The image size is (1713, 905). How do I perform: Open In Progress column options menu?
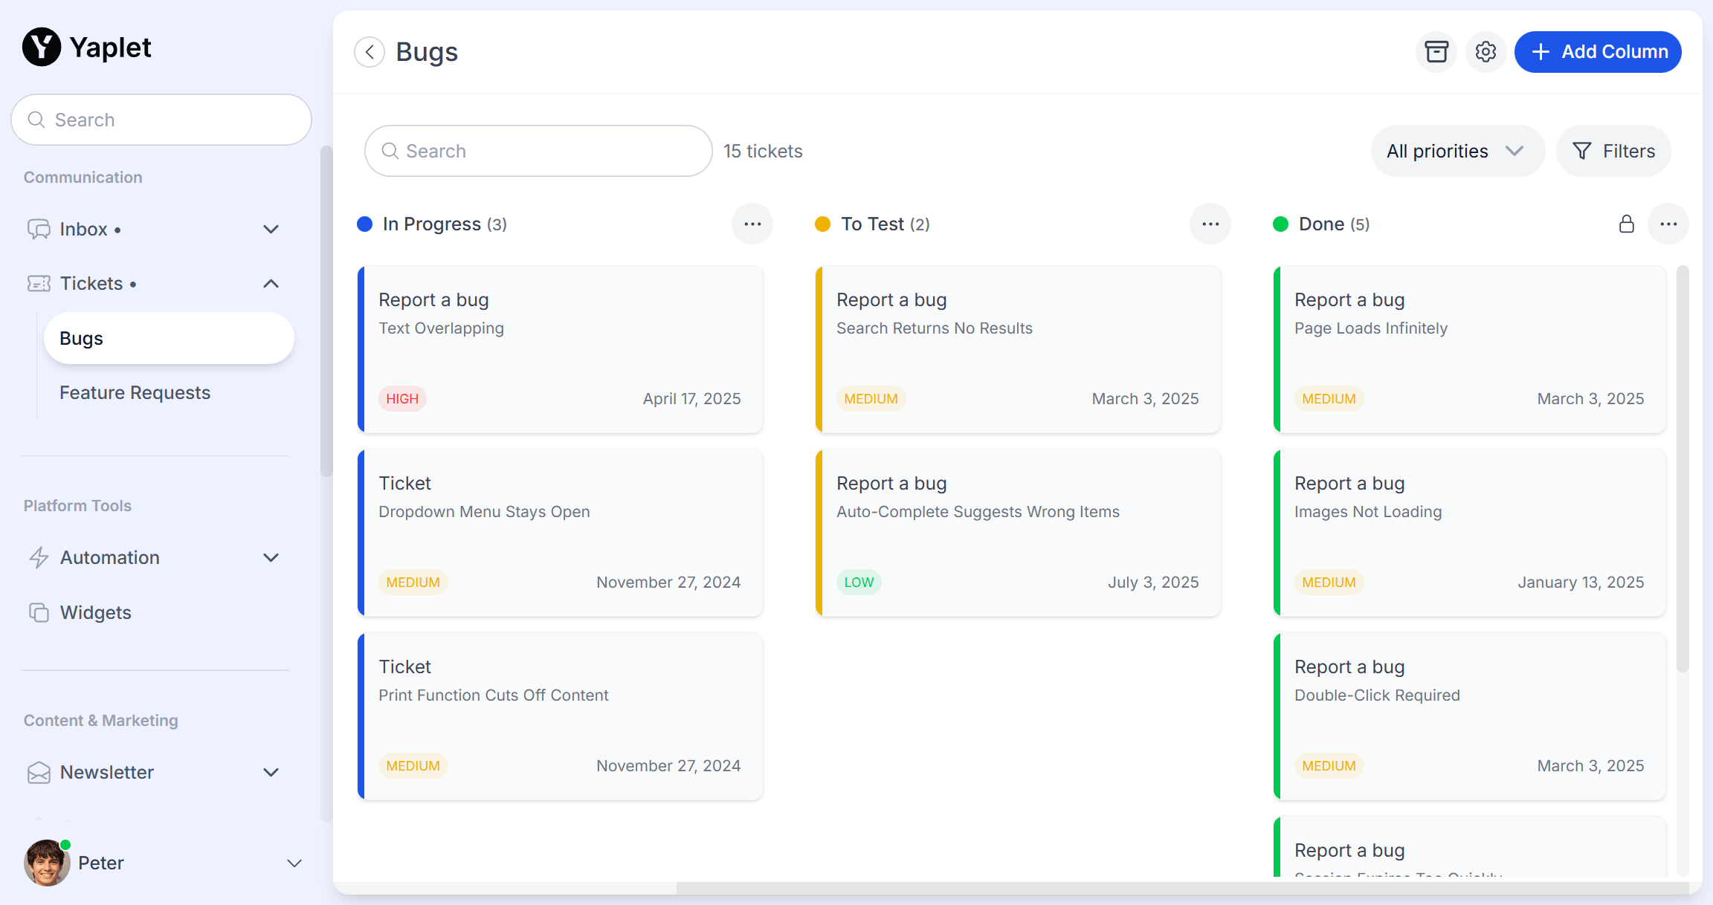(752, 224)
